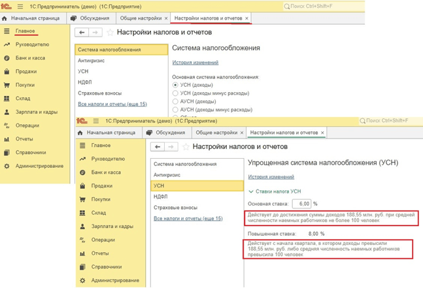Click Справочники book icon in upper window
423x294 pixels.
pos(7,152)
